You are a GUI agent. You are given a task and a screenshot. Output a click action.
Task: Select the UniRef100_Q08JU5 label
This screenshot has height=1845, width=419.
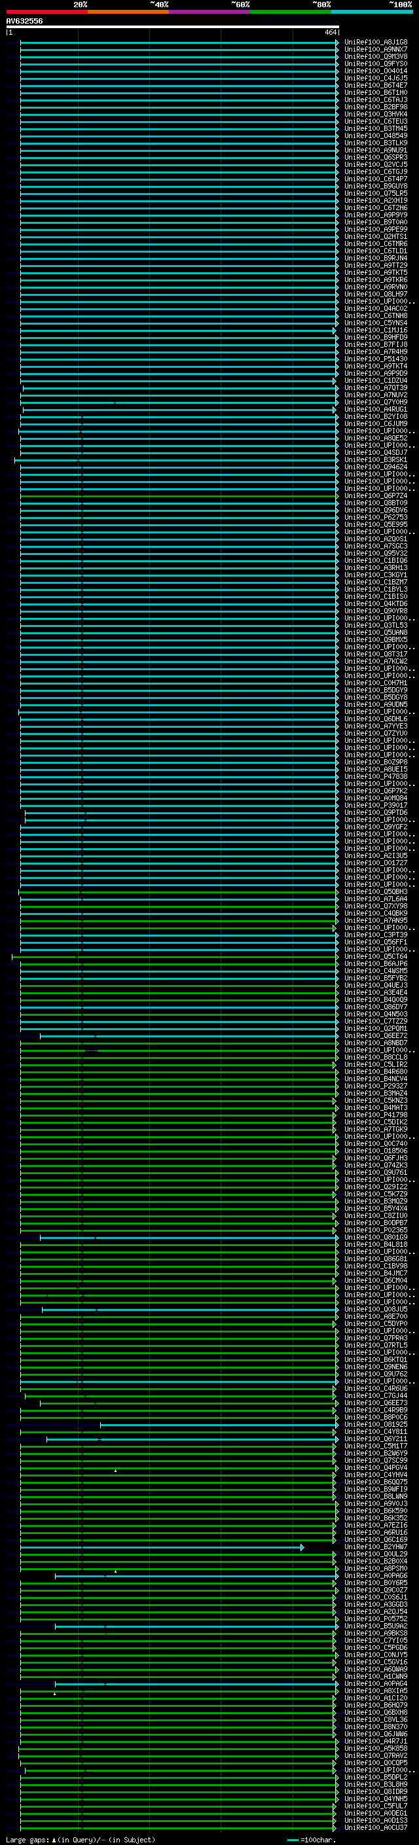[376, 1309]
